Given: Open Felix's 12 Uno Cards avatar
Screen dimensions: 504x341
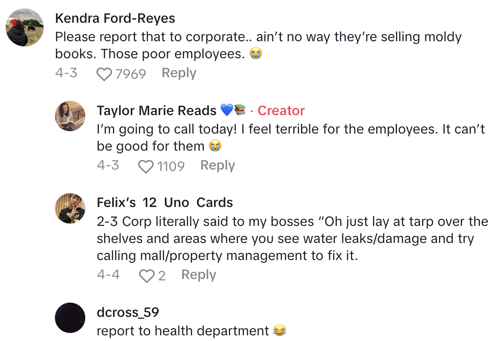Looking at the screenshot, I should 71,208.
